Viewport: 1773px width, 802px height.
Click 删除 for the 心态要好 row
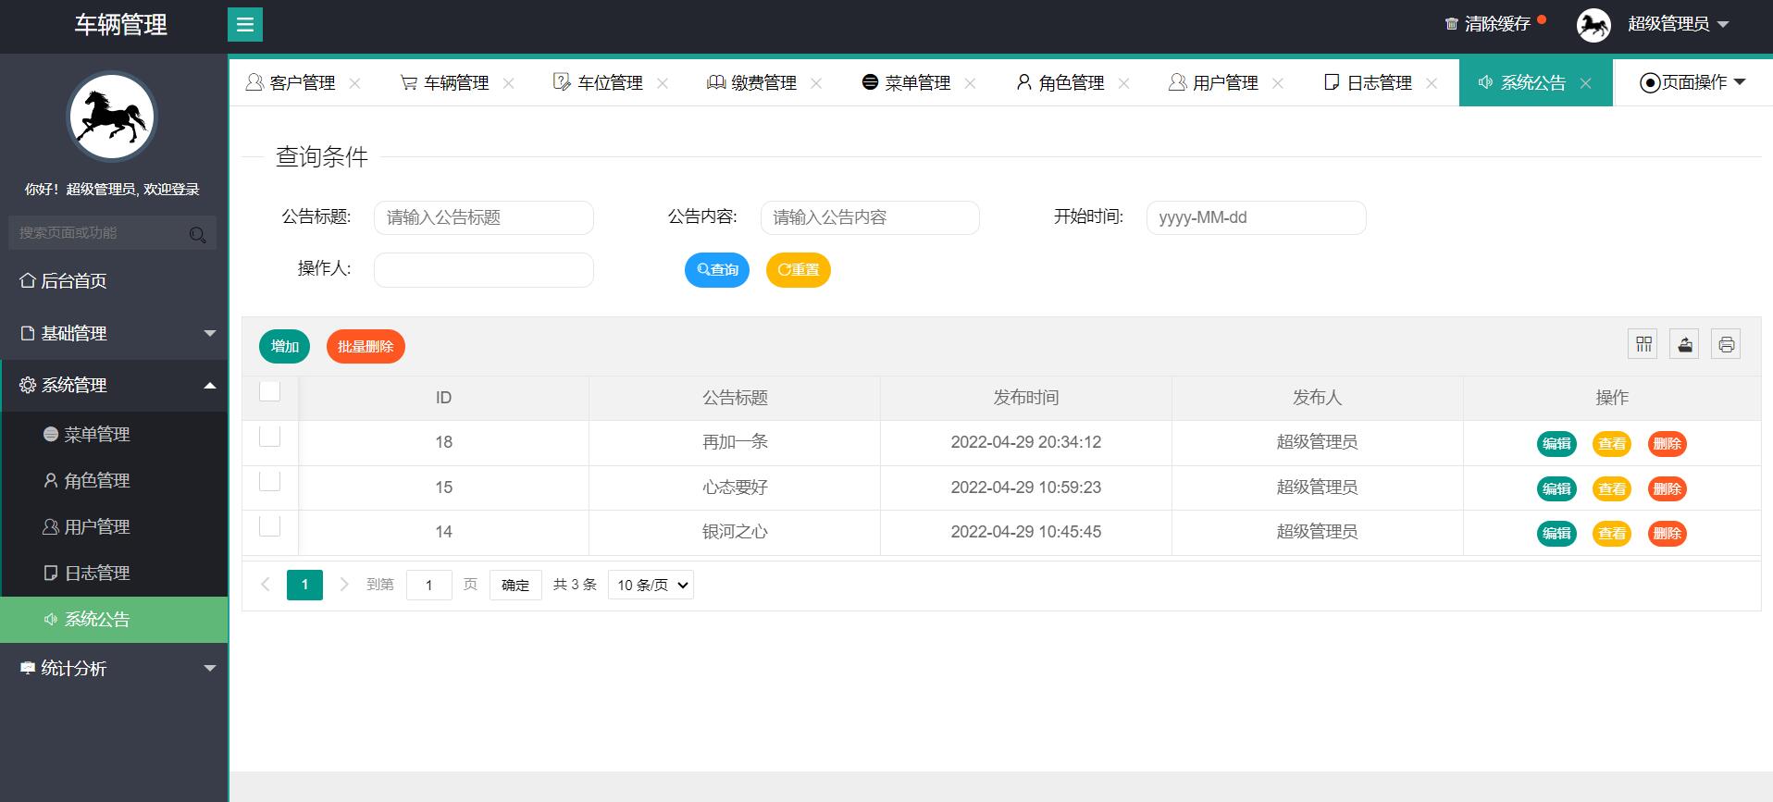1668,488
